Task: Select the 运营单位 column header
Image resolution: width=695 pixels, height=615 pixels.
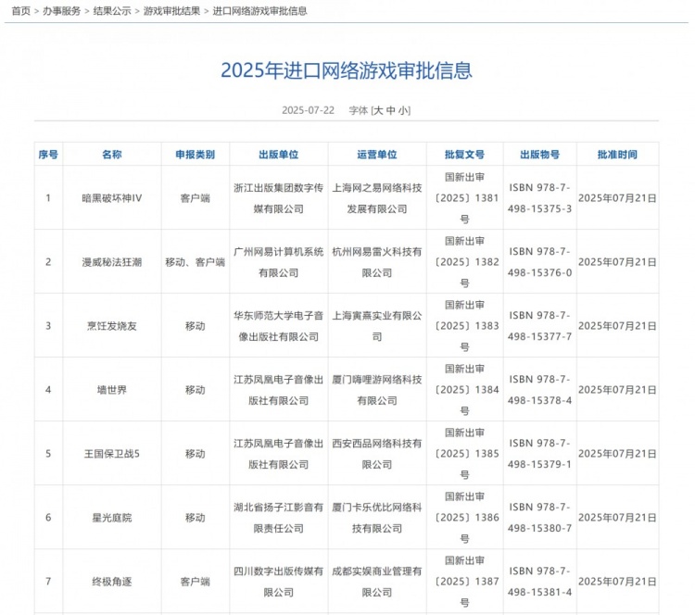Action: tap(377, 155)
